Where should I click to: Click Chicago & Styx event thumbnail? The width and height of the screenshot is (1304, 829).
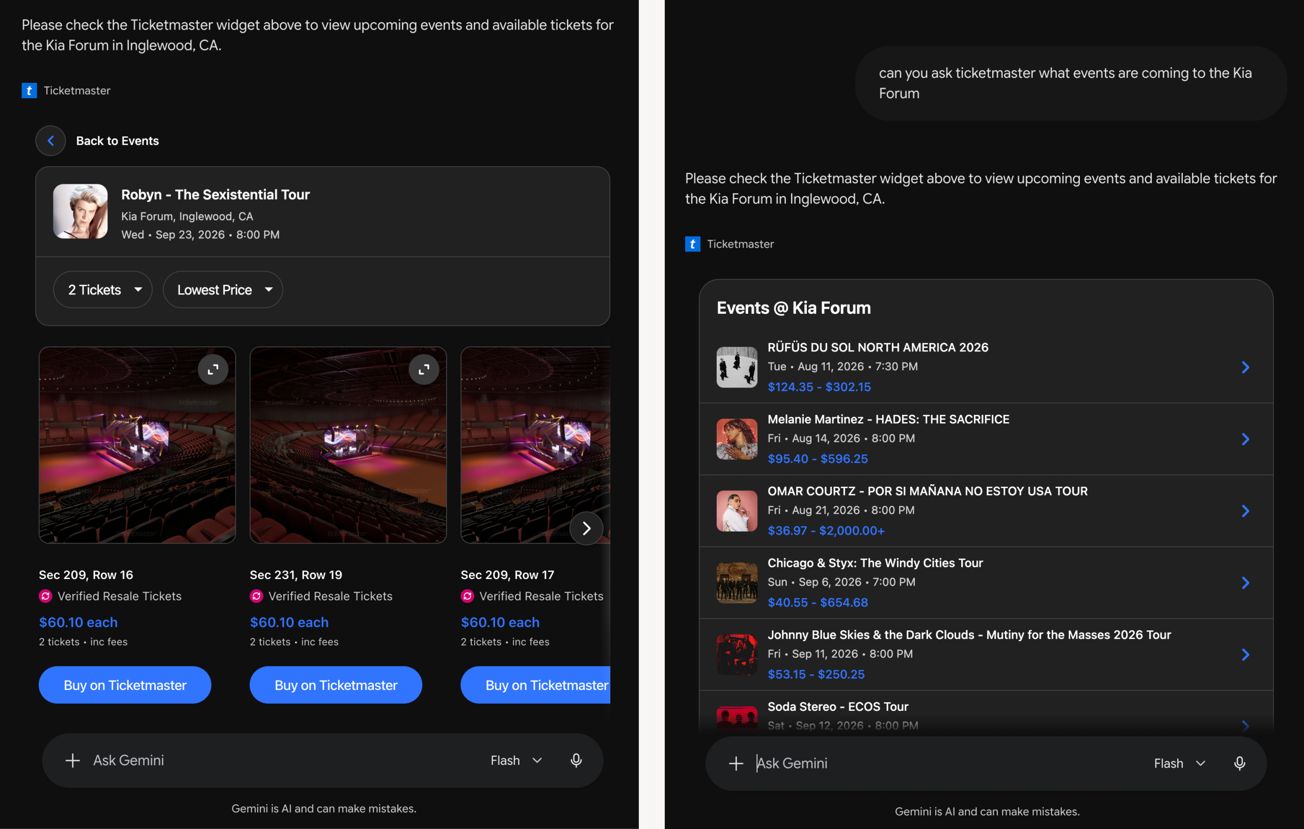click(737, 583)
